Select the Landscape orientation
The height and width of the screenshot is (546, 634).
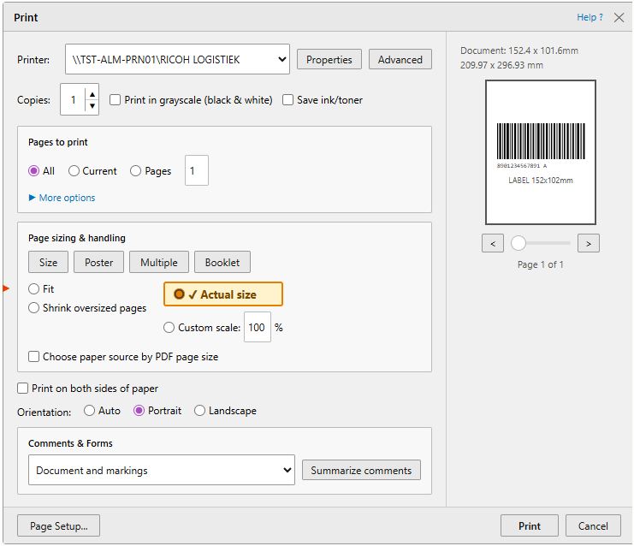click(x=199, y=411)
